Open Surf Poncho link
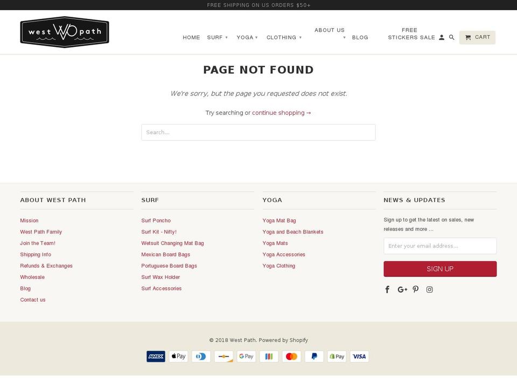The height and width of the screenshot is (388, 517). click(x=156, y=220)
